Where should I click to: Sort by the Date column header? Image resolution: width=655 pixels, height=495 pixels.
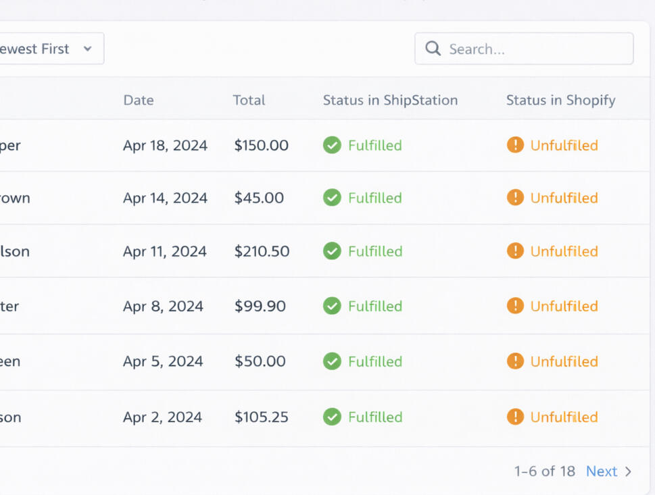(139, 100)
